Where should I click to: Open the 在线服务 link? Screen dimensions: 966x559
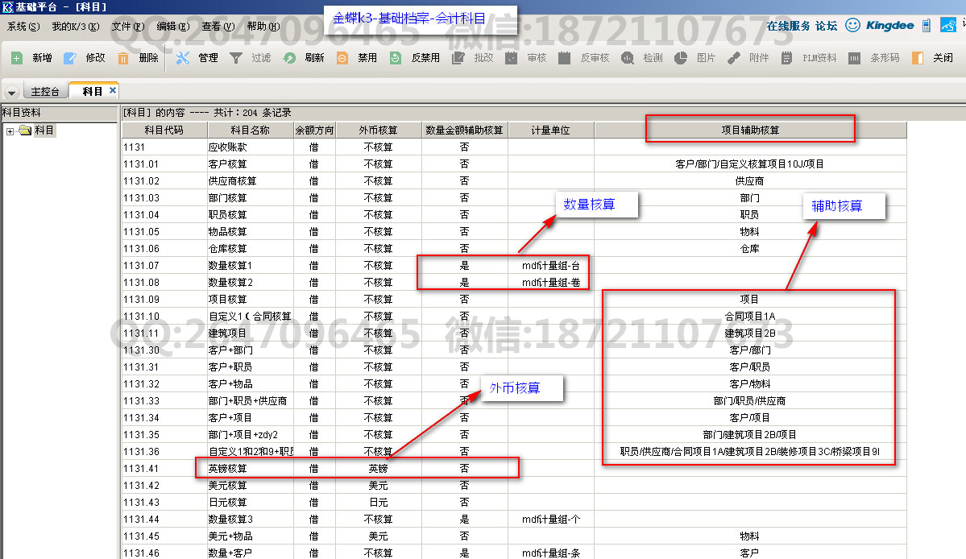click(788, 26)
